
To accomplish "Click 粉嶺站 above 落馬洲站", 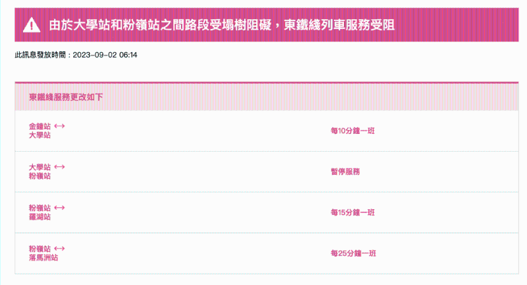I will pyautogui.click(x=40, y=249).
